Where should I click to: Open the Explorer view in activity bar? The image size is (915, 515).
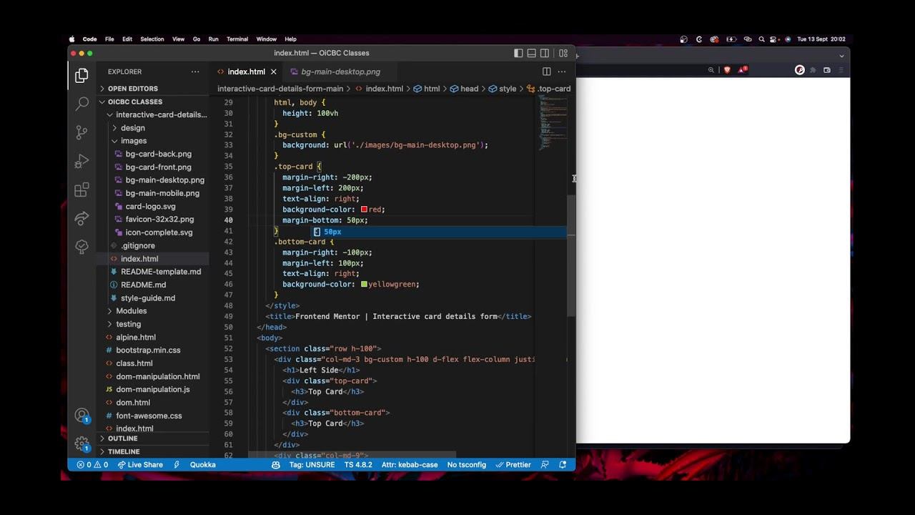81,75
